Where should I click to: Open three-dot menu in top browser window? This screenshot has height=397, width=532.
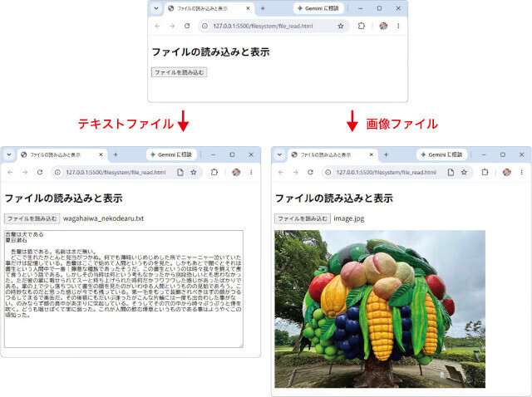tap(398, 26)
